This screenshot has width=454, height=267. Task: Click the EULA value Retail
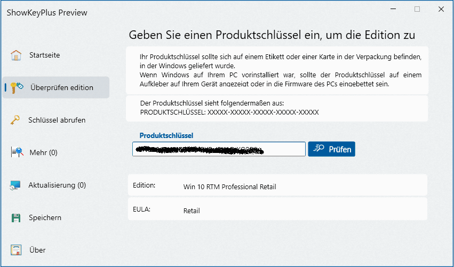click(192, 211)
